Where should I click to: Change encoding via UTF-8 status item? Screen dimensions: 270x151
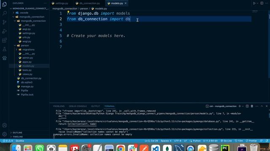(178, 141)
